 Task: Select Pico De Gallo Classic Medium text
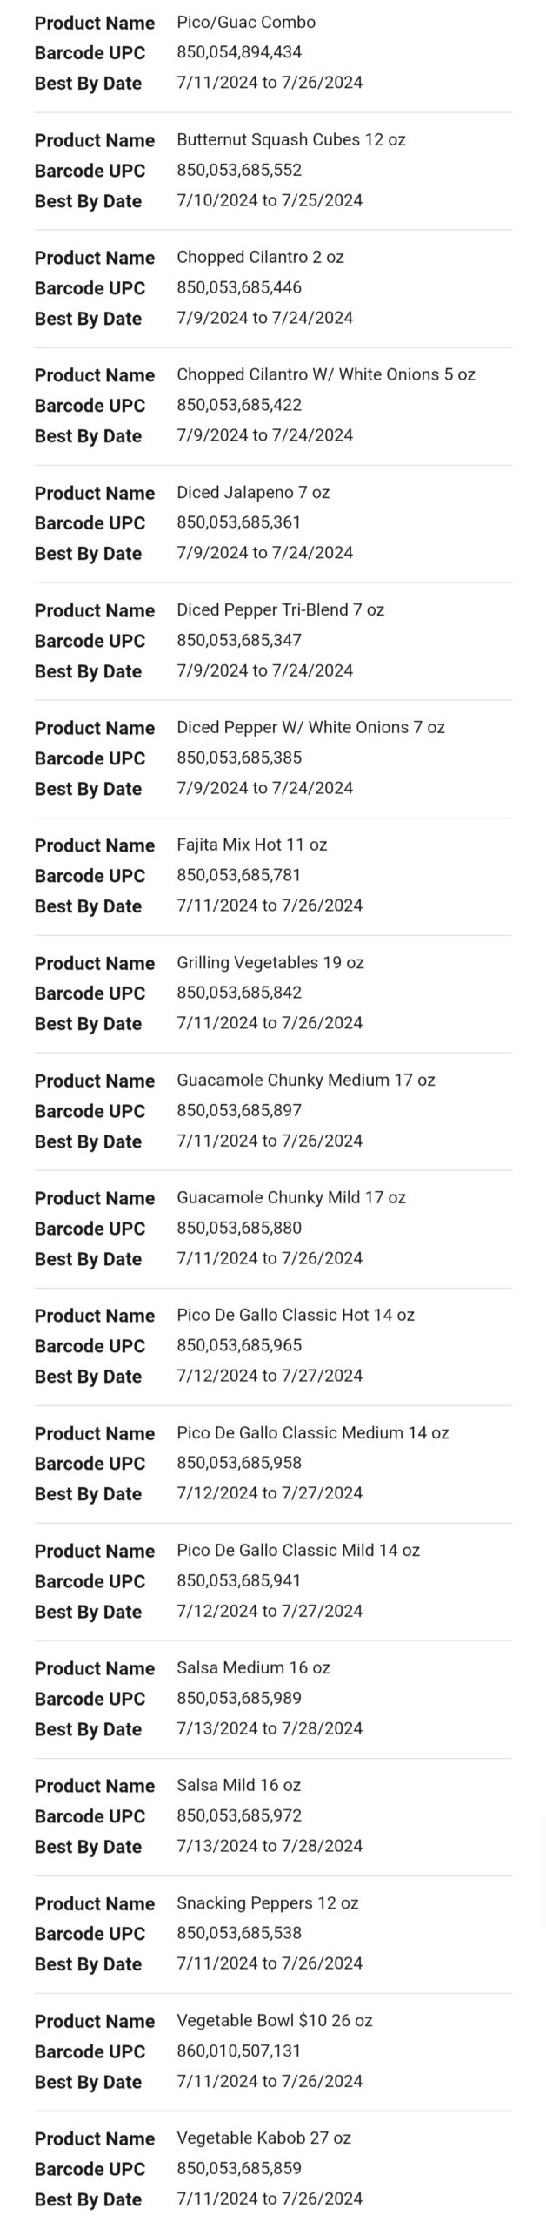click(312, 1433)
